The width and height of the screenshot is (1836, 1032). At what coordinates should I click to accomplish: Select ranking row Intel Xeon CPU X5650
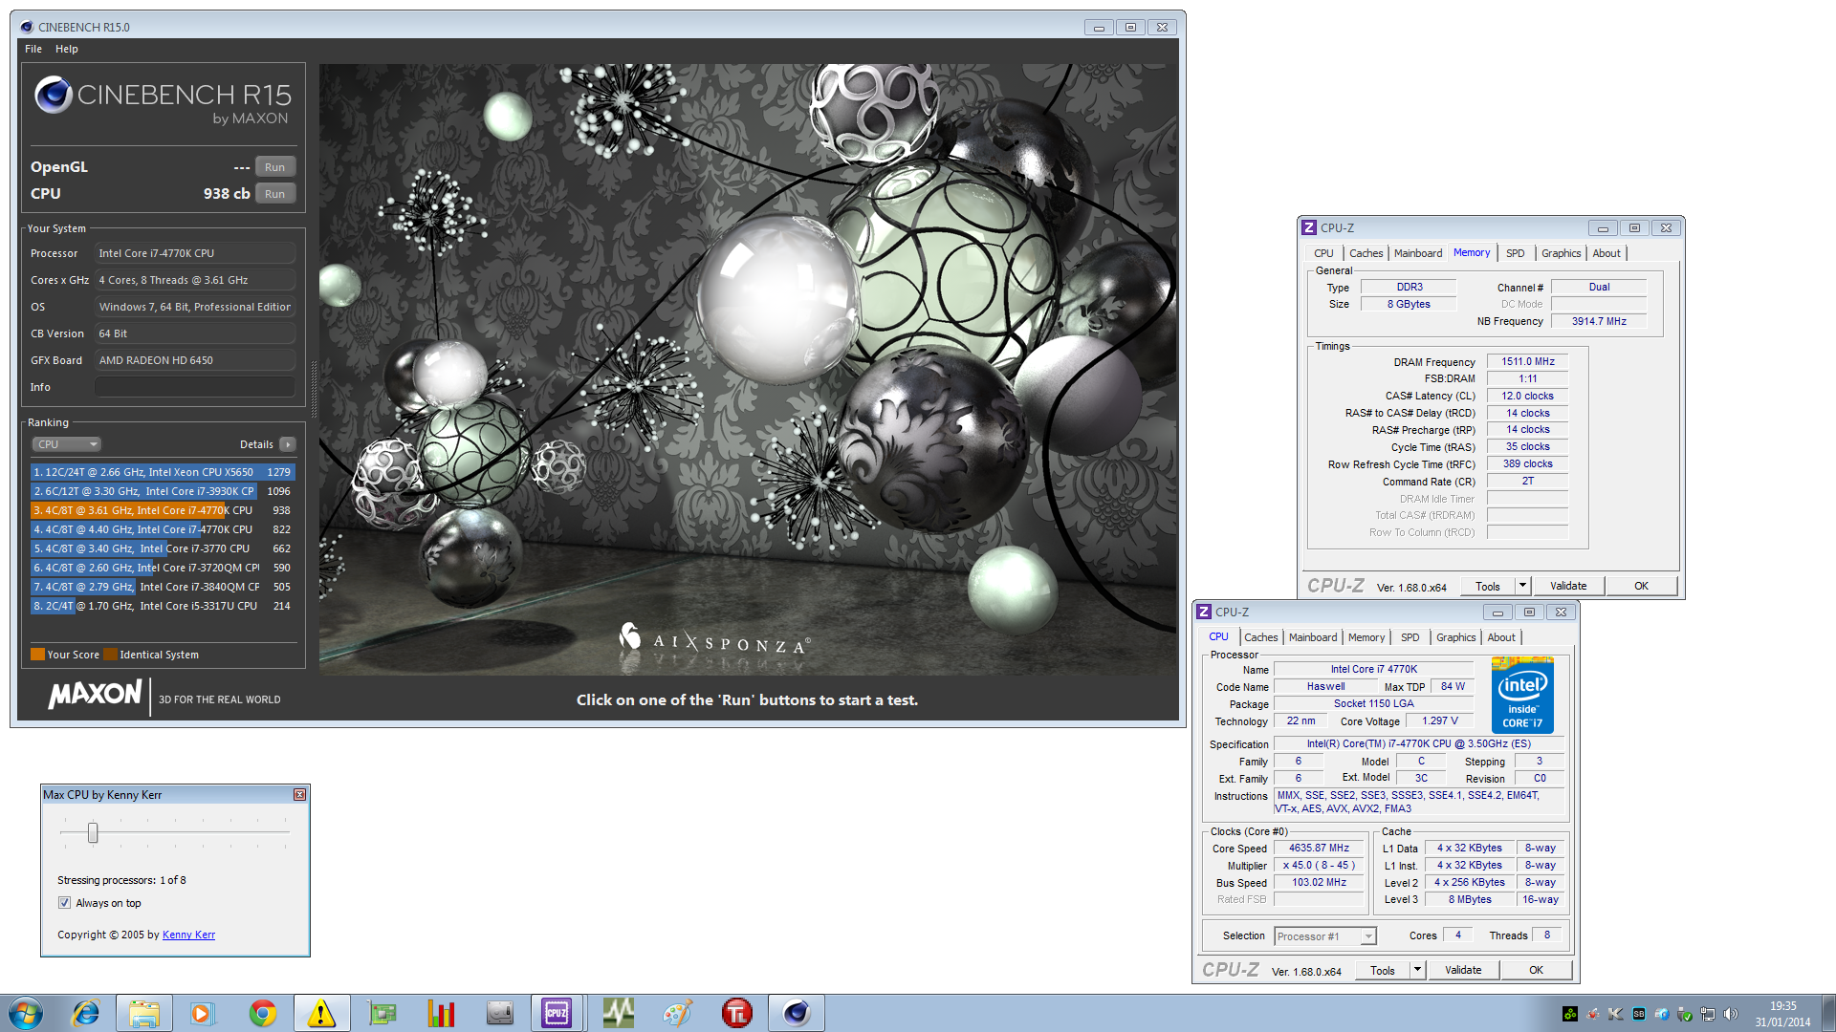[163, 472]
